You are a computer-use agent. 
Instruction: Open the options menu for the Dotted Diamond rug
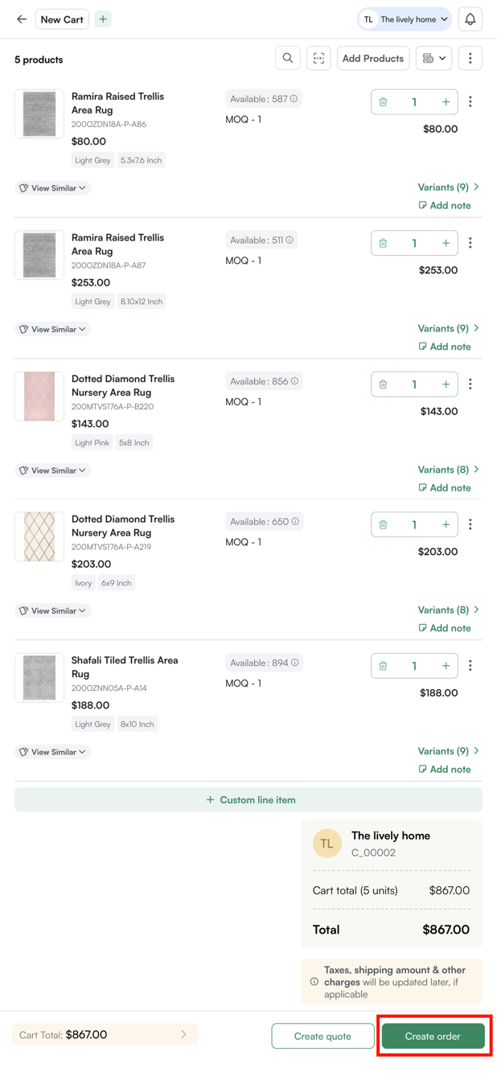(x=471, y=384)
